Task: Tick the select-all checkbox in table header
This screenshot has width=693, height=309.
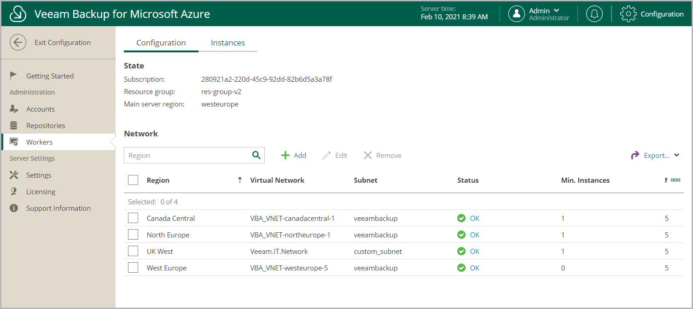Action: pos(133,180)
